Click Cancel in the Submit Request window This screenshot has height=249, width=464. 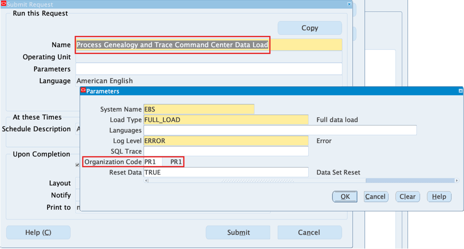[310, 233]
